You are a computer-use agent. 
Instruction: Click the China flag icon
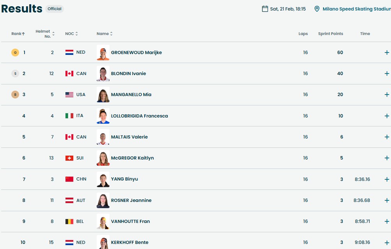click(69, 179)
